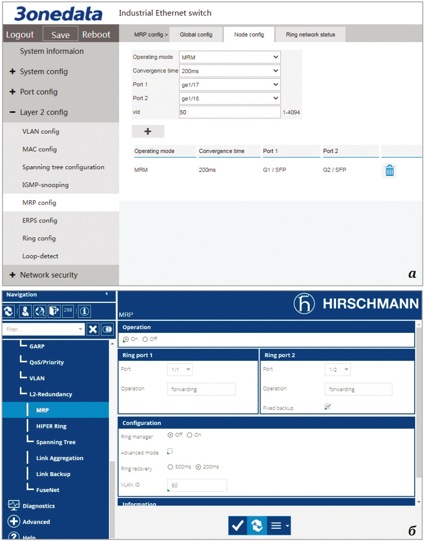Click the Save button
The height and width of the screenshot is (542, 424).
click(60, 34)
